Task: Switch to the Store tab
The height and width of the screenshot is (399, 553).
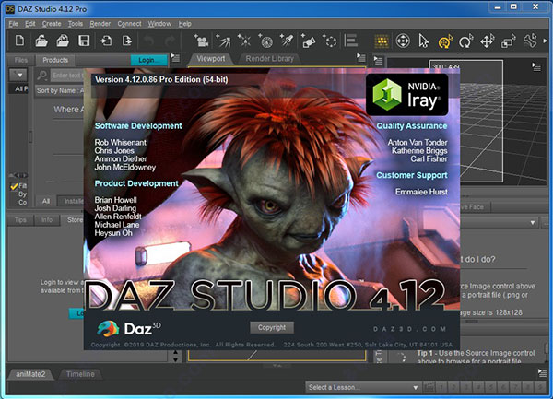Action: coord(73,219)
